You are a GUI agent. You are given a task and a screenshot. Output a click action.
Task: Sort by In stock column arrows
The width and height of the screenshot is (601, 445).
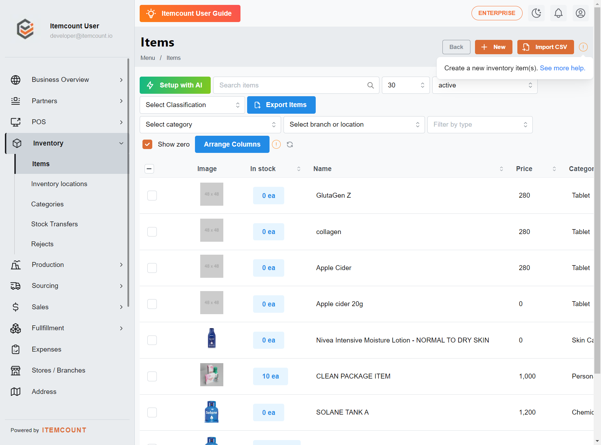click(x=299, y=169)
